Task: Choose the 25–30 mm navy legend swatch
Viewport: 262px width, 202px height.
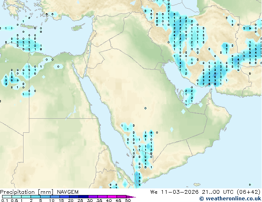Action: tap(83, 197)
